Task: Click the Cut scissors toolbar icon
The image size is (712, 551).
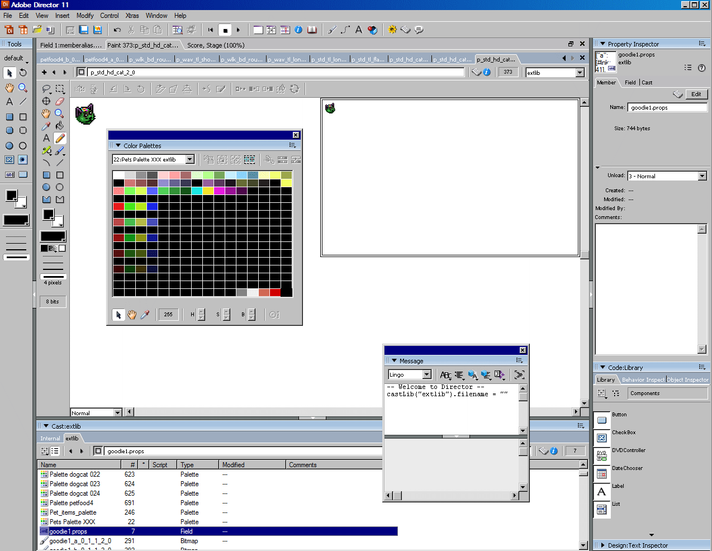Action: coord(131,30)
